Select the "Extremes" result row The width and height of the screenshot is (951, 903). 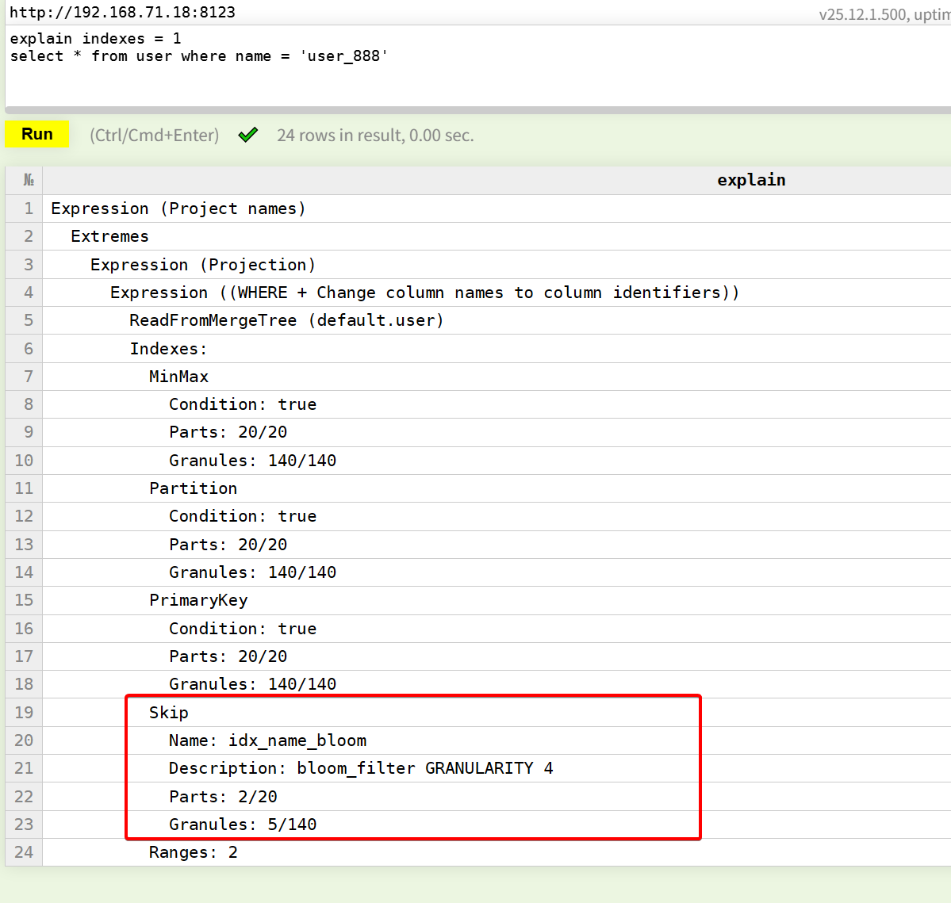109,236
